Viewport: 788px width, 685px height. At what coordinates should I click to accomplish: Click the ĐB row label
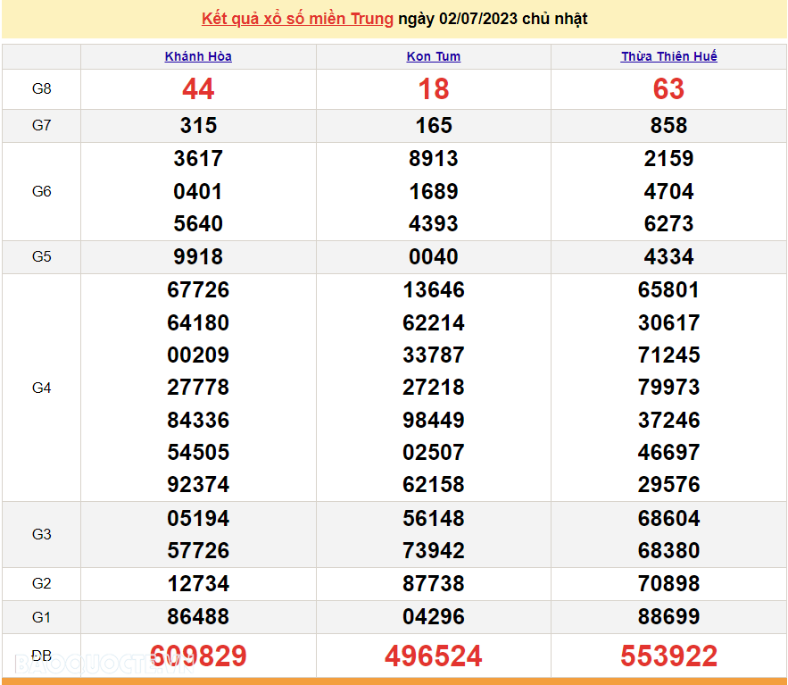(x=42, y=656)
